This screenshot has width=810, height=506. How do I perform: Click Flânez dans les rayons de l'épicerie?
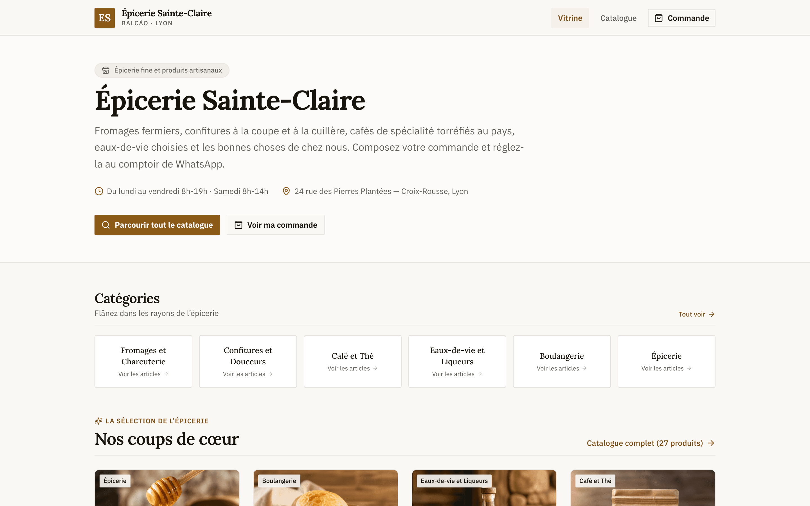pyautogui.click(x=157, y=313)
